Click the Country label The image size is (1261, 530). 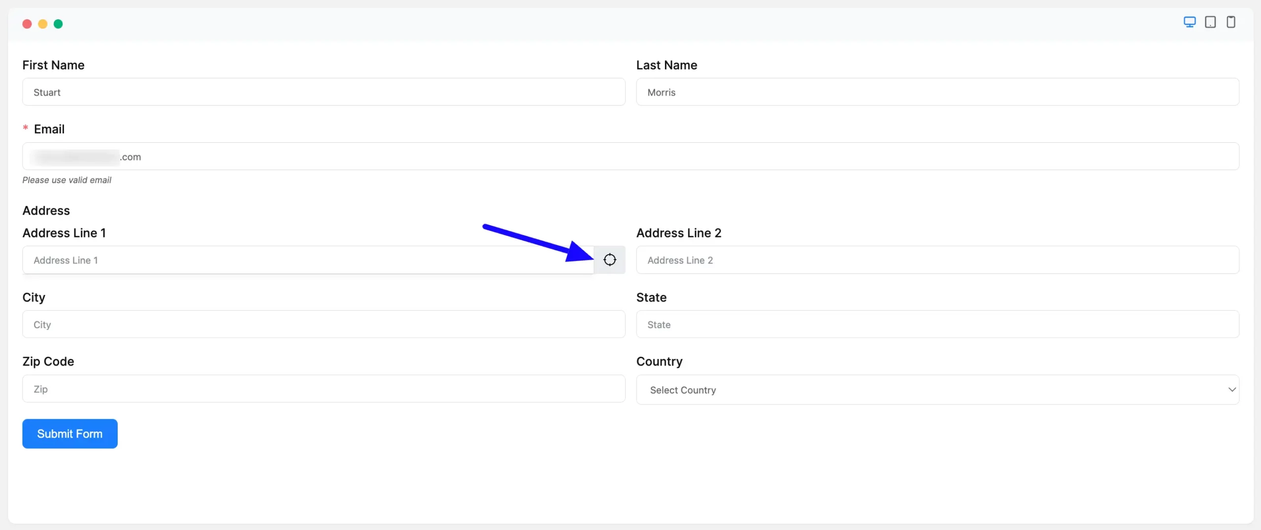click(659, 361)
